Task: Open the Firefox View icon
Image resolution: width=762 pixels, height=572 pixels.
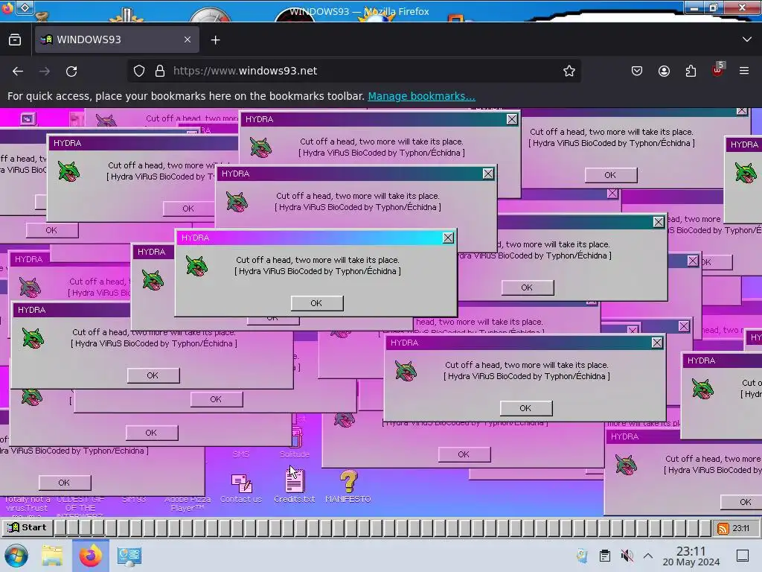Action: click(x=15, y=40)
